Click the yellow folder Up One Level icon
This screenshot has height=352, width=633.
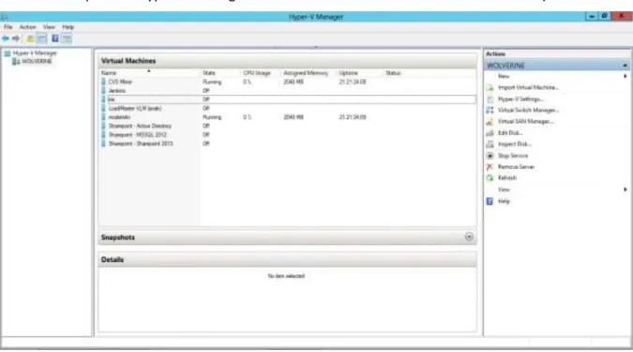tap(30, 38)
